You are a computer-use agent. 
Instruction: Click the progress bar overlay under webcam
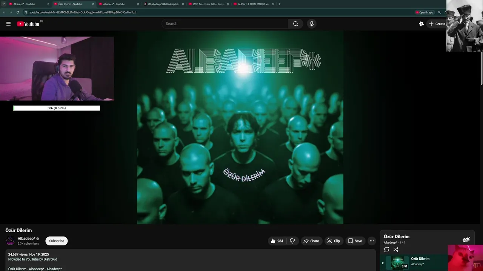pos(57,108)
